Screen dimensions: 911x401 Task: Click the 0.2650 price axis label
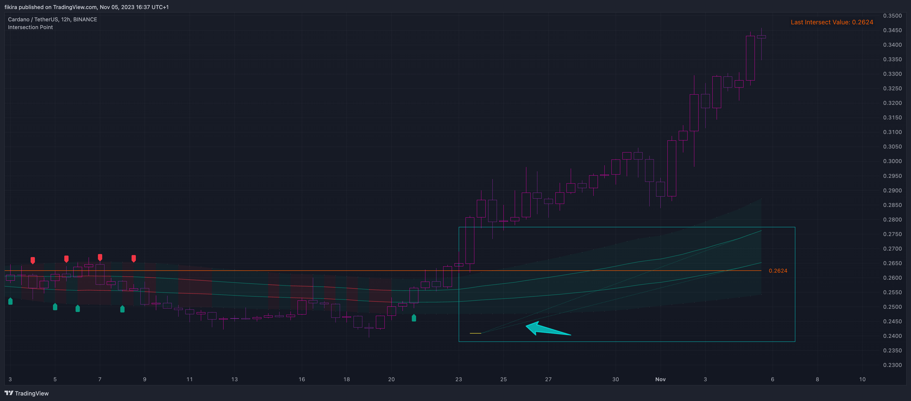(x=892, y=263)
